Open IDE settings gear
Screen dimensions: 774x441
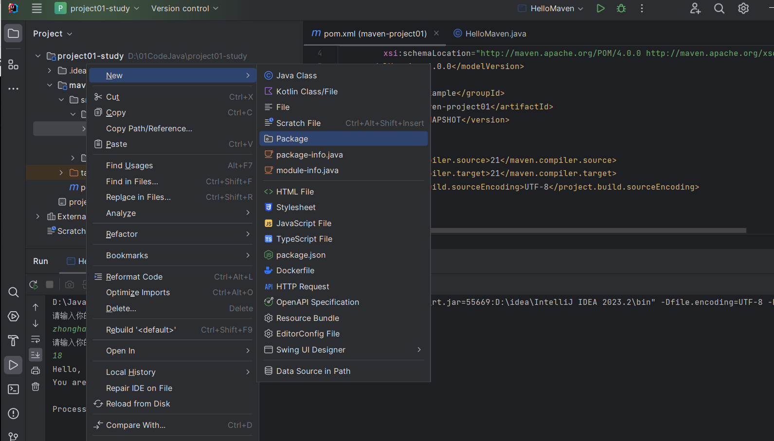[x=743, y=8]
